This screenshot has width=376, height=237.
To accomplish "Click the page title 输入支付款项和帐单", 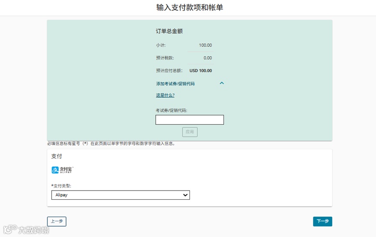I will point(190,7).
